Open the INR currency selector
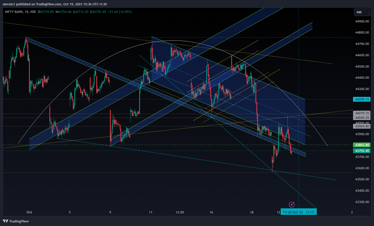Screen dimensions: 374x226 click(x=362, y=12)
